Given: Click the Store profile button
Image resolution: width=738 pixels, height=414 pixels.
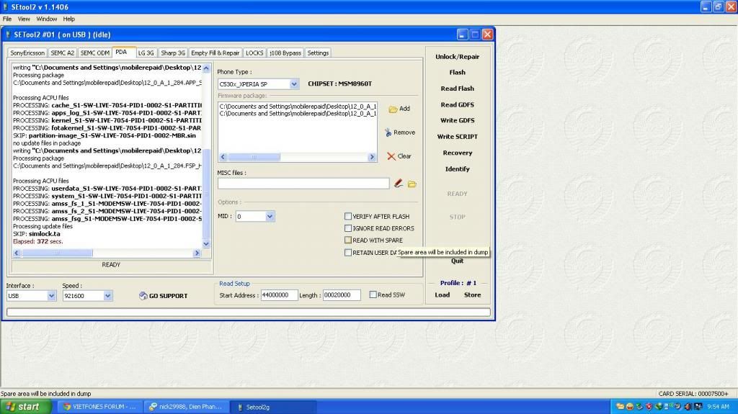Looking at the screenshot, I should click(x=472, y=295).
